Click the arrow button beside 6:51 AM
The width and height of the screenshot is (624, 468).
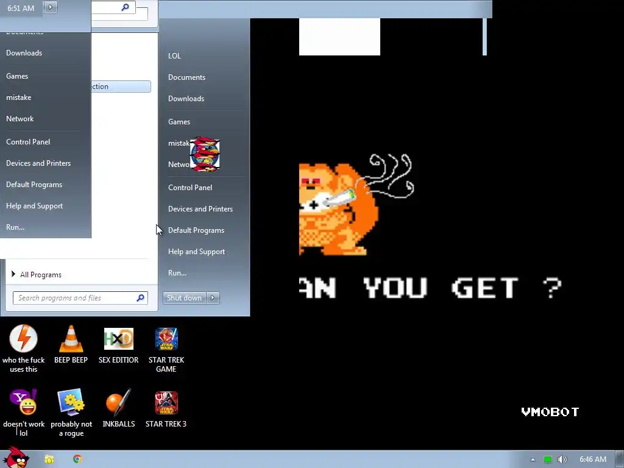[51, 7]
